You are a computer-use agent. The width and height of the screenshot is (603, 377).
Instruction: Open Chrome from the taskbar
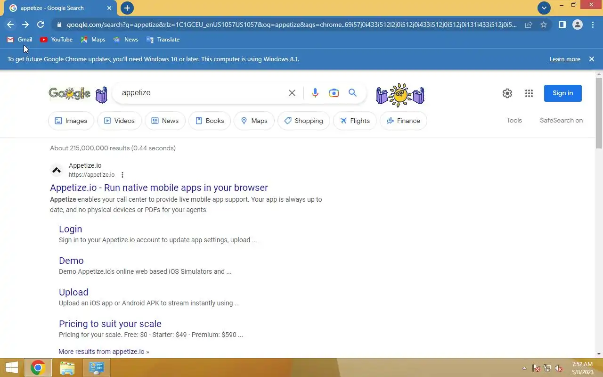click(38, 368)
